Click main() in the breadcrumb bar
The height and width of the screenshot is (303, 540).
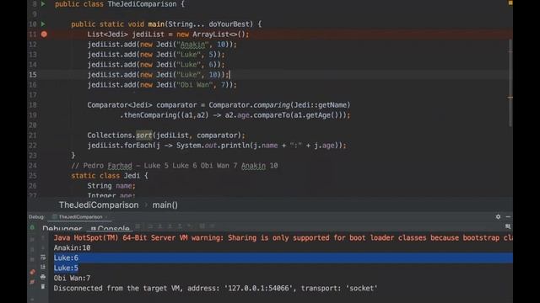coord(165,205)
